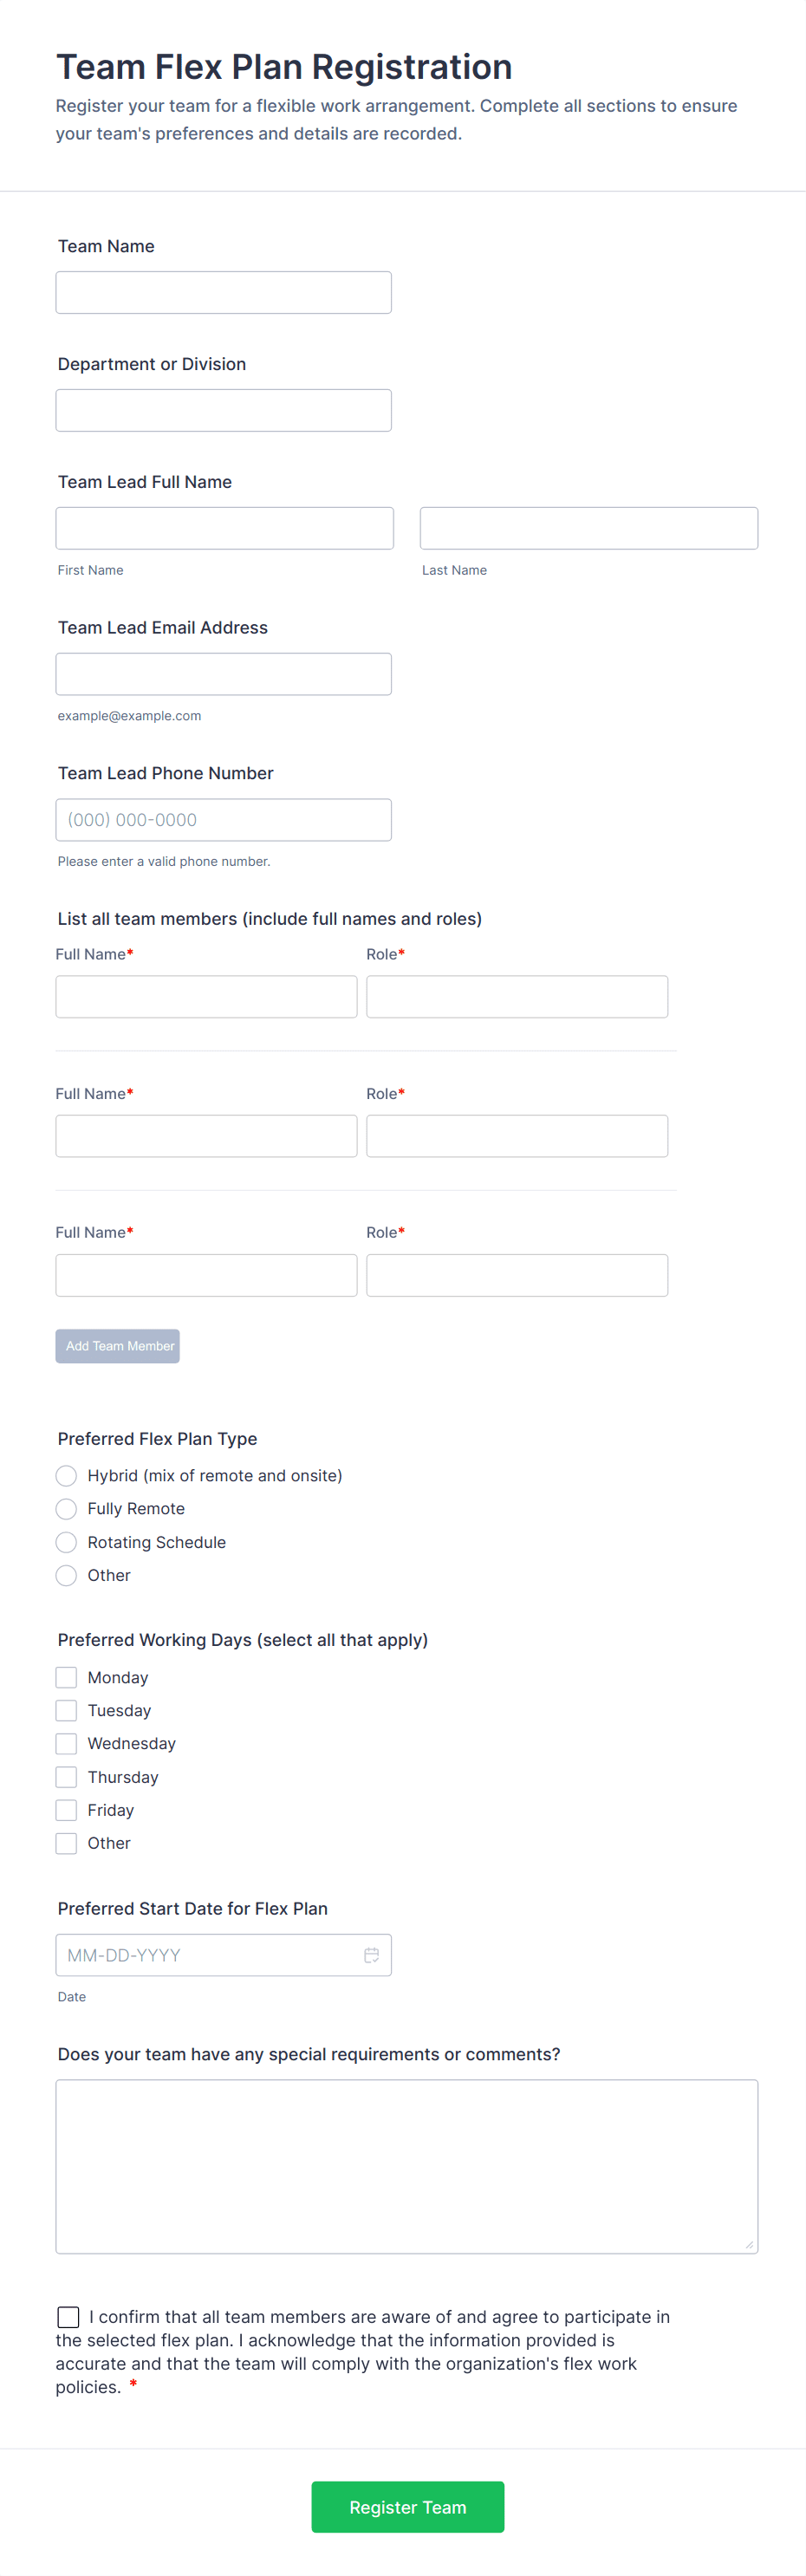This screenshot has height=2576, width=806.
Task: Click the Team Lead Phone Number field
Action: [x=223, y=819]
